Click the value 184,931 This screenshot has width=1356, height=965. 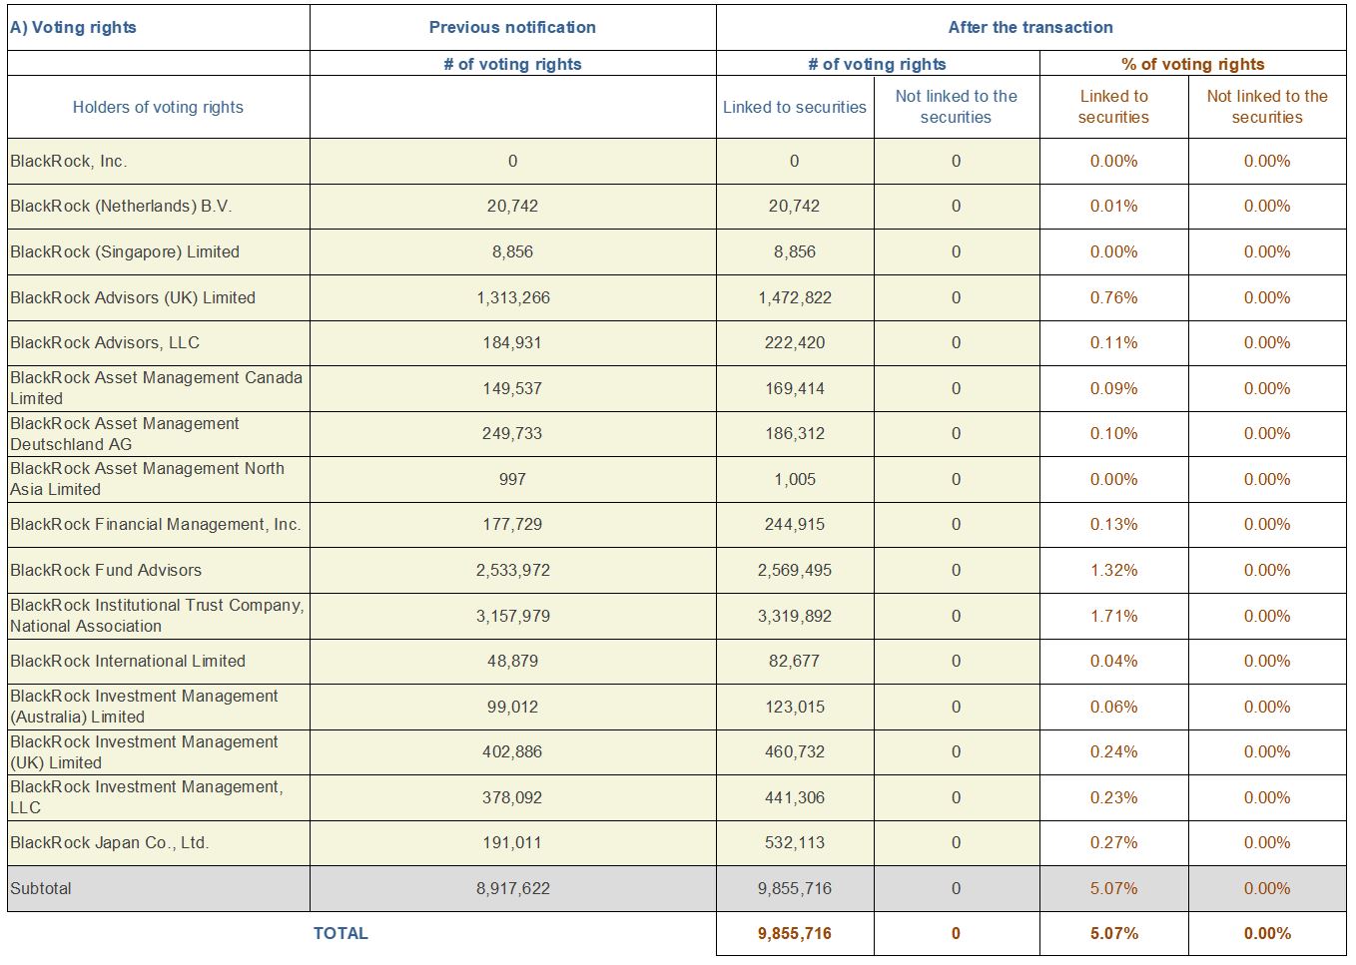512,342
